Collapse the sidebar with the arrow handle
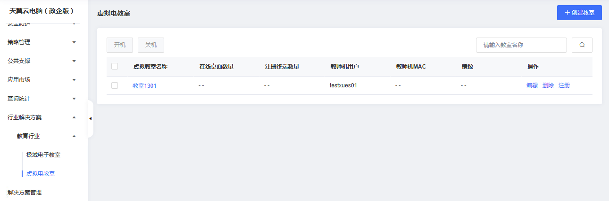 pyautogui.click(x=91, y=118)
